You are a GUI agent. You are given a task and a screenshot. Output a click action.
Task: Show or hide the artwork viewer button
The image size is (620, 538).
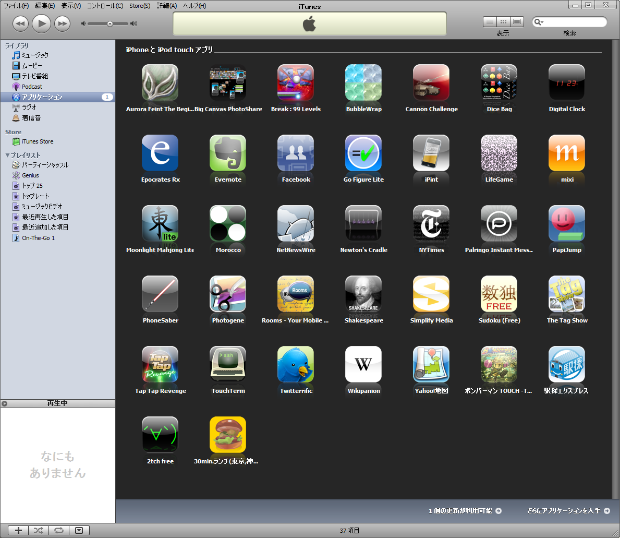pos(79,531)
